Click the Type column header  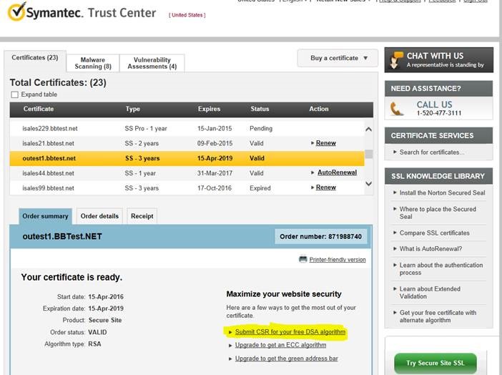pos(133,109)
